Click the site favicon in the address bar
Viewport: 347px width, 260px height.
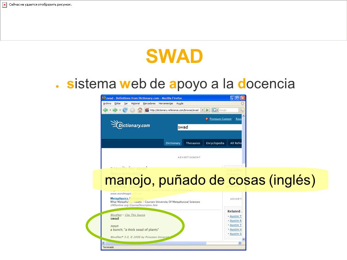[x=147, y=110]
